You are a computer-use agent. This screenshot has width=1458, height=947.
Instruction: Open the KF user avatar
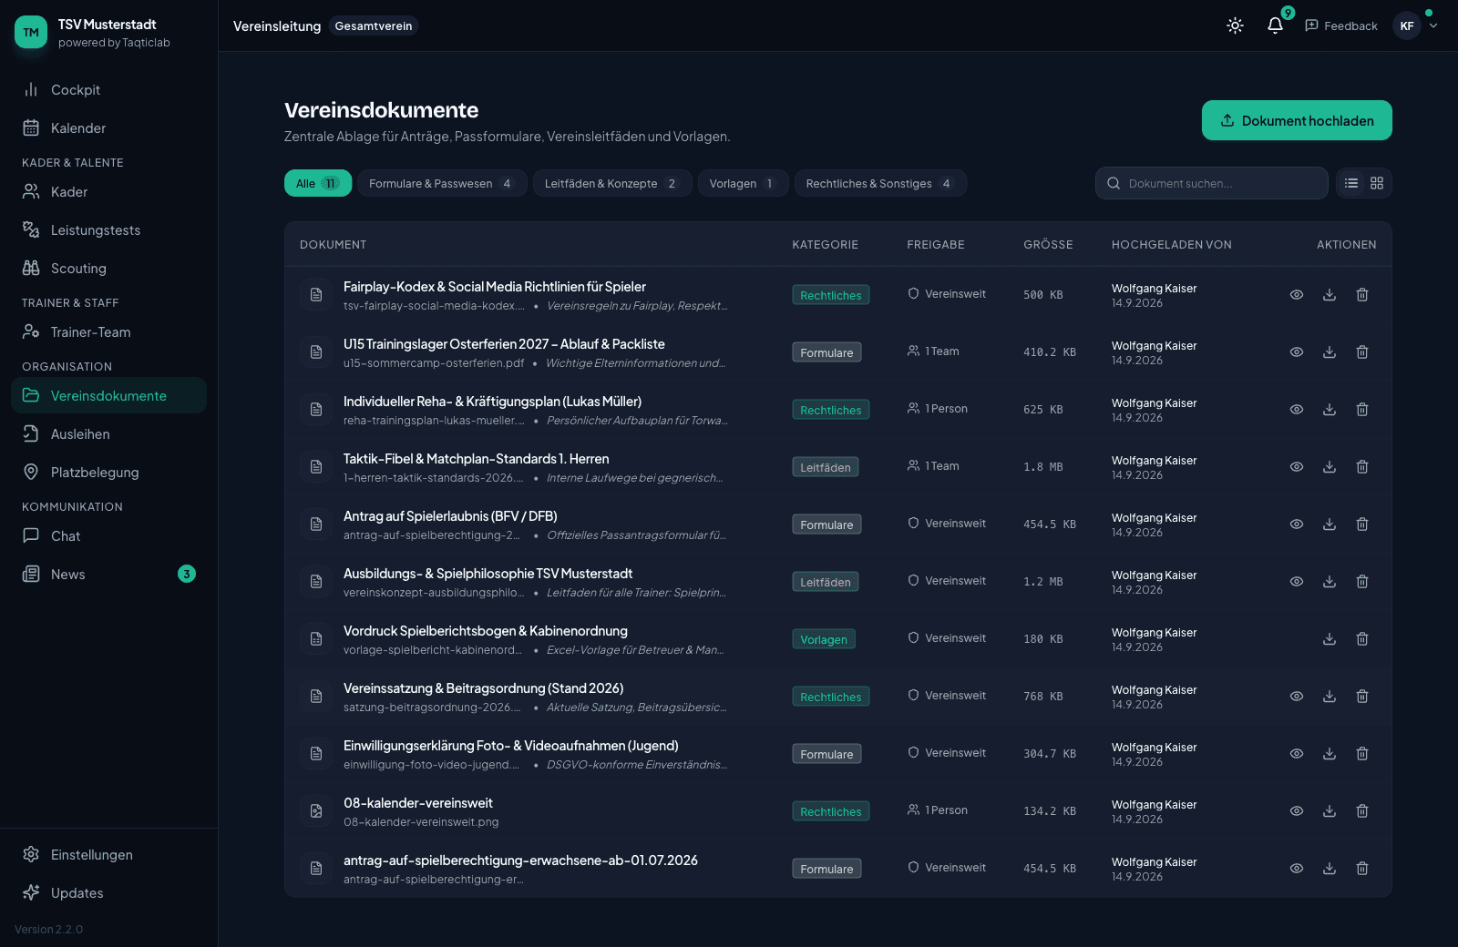point(1407,25)
